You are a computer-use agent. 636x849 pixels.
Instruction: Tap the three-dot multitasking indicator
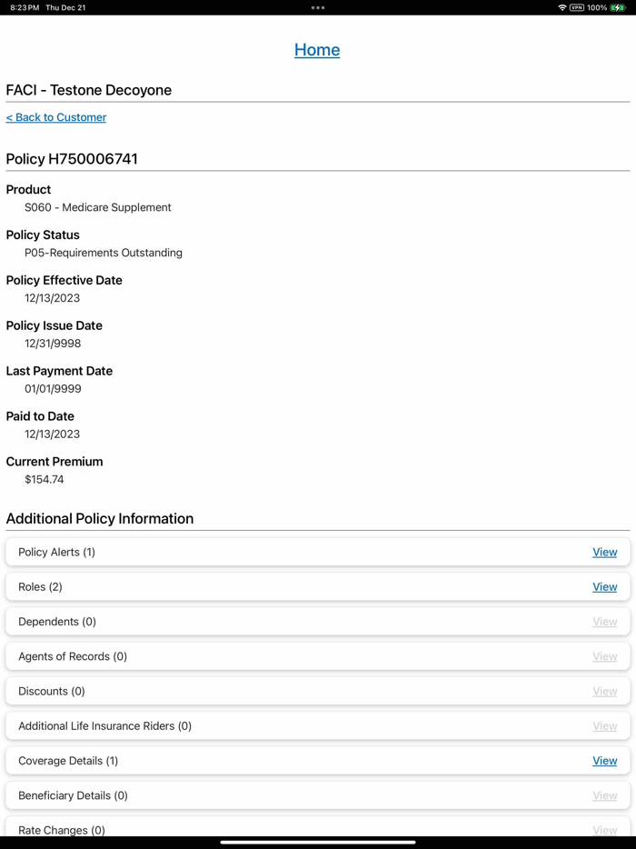coord(317,7)
